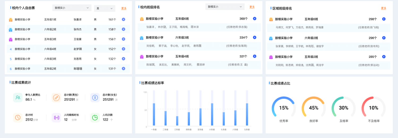398x138 pixels.
Task: Click play icon beside 六年级3班 334个
Action: pos(254,38)
